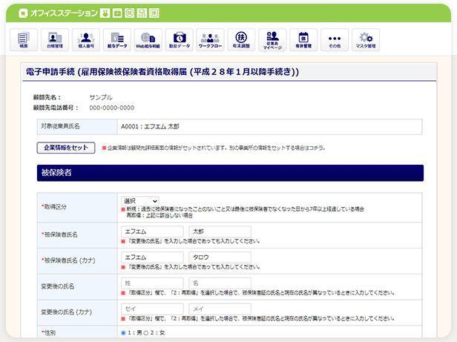Click the kana surname field エフエム
This screenshot has height=342, width=457.
point(152,257)
